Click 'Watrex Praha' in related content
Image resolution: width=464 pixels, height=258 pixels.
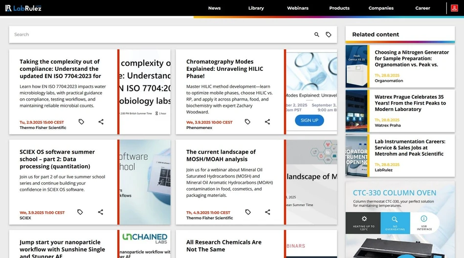[388, 125]
